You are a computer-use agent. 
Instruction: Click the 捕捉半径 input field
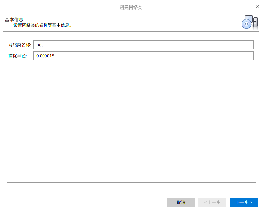coord(143,56)
